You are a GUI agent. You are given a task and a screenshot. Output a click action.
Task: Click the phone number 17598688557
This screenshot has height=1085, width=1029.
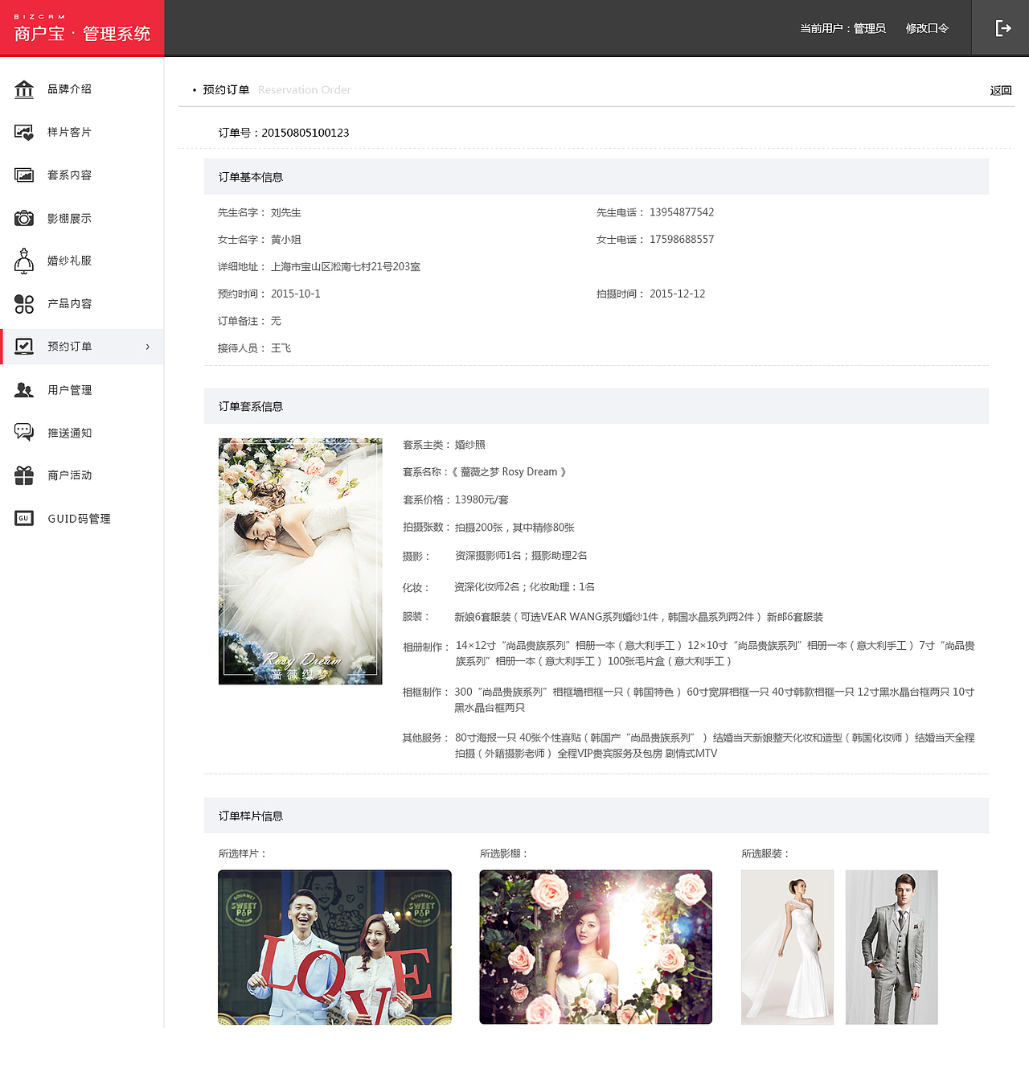tap(682, 240)
